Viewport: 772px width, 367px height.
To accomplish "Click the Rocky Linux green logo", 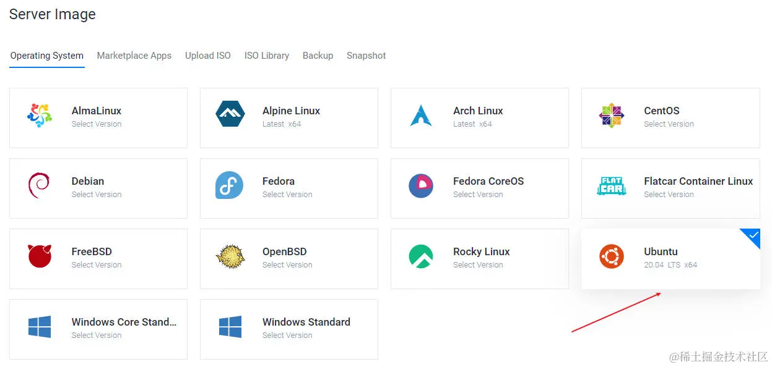I will tap(421, 256).
